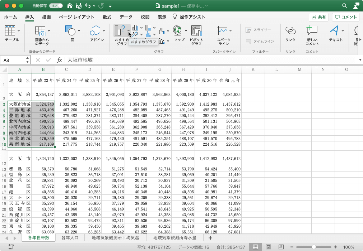Click the ピボットグラフ pivot chart icon
Viewport: 363px width, 251px height.
[x=196, y=31]
